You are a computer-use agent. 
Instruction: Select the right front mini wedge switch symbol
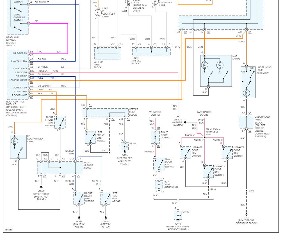point(60,122)
